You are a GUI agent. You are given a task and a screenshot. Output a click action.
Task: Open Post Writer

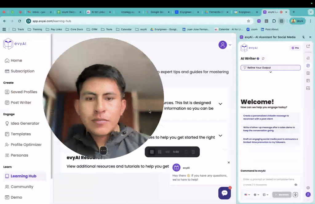[18, 103]
